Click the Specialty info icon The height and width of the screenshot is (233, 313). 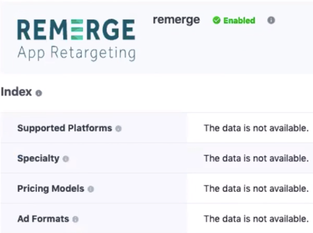coord(66,159)
